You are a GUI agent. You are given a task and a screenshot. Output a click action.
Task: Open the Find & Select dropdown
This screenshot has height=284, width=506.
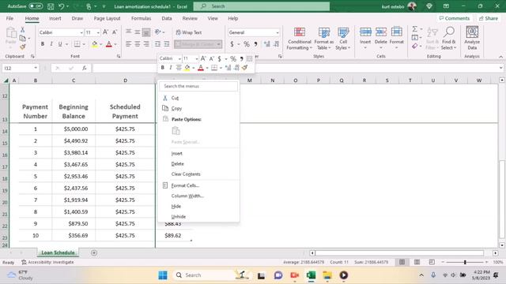click(x=448, y=39)
